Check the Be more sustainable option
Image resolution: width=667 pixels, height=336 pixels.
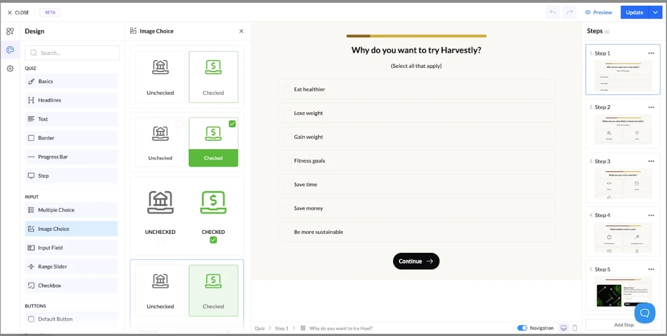[x=416, y=232]
